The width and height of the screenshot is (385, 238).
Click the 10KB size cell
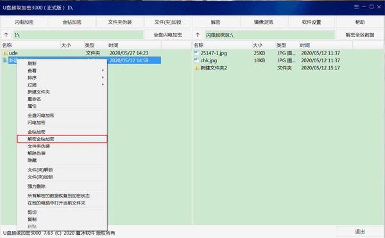click(x=259, y=60)
